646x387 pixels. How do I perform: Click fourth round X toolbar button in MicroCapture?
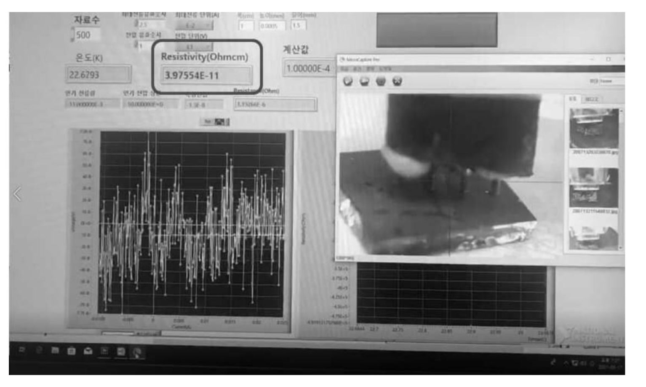pos(397,81)
